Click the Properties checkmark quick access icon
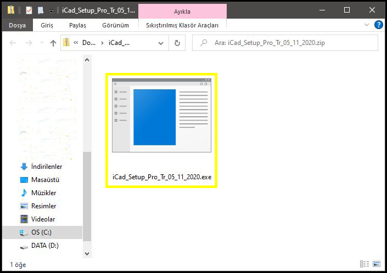 tap(29, 10)
